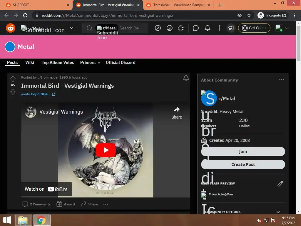Viewport: 301px width, 226px height.
Task: Click the Action Center flag icon
Action: 273,220
